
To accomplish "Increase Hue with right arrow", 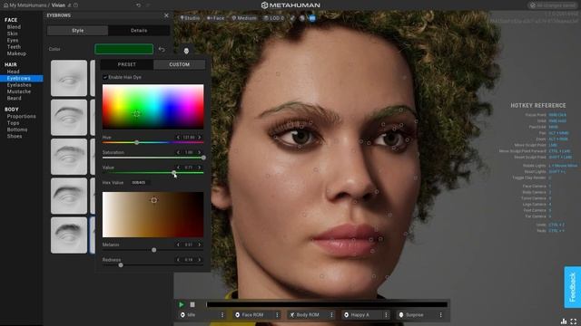I will pos(200,137).
